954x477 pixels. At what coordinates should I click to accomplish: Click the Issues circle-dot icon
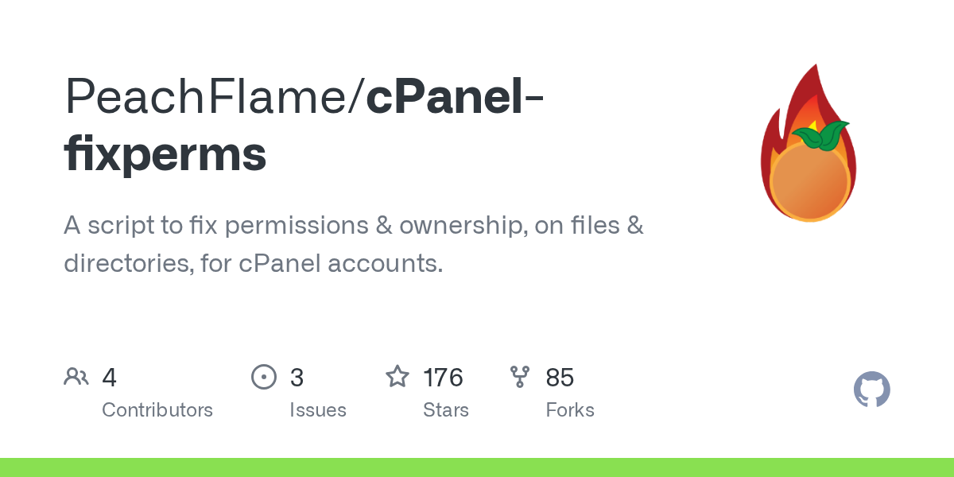click(264, 377)
